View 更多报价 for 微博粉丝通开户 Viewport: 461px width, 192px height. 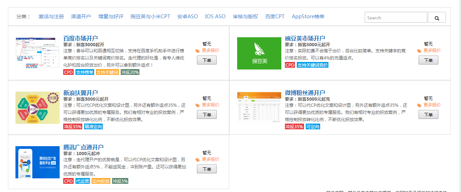[x=432, y=105]
